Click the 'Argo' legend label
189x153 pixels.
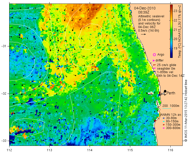pos(161,55)
